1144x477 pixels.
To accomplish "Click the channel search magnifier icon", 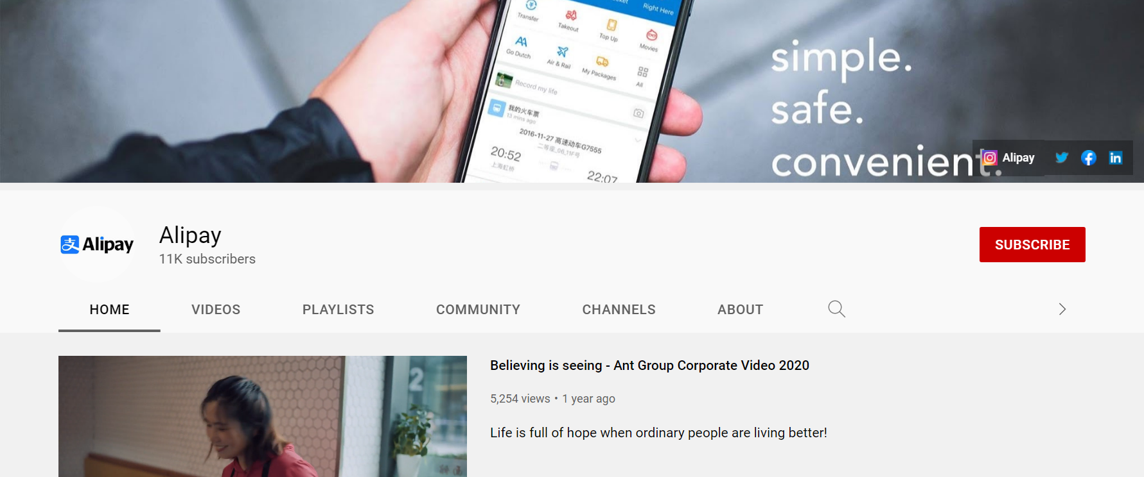I will pyautogui.click(x=836, y=309).
